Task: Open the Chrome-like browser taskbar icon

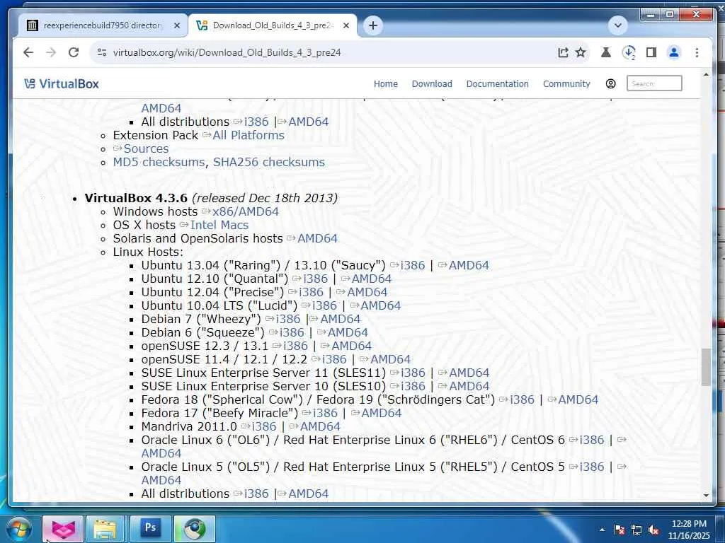Action: (195, 529)
